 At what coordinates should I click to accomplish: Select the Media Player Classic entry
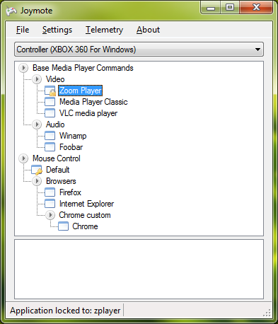tap(93, 102)
